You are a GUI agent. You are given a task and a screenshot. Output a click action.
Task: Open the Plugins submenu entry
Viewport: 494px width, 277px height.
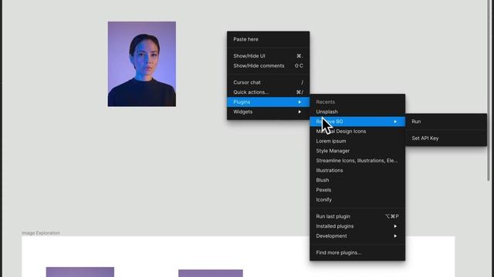(268, 102)
